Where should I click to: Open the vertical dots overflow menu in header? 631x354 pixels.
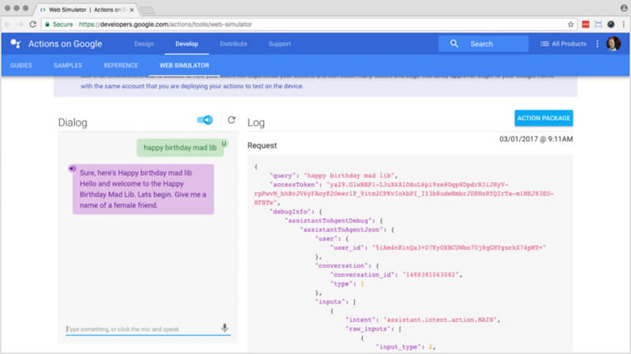597,44
